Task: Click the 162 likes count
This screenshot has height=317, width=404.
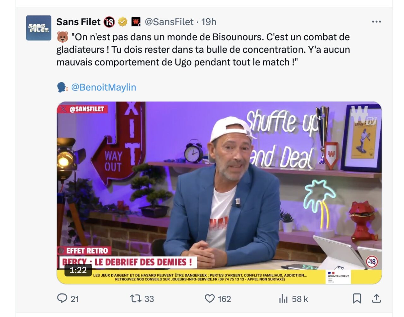Action: pos(224,299)
